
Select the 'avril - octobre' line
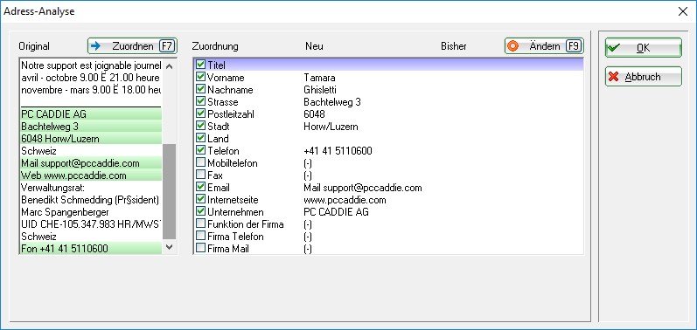pyautogui.click(x=91, y=78)
